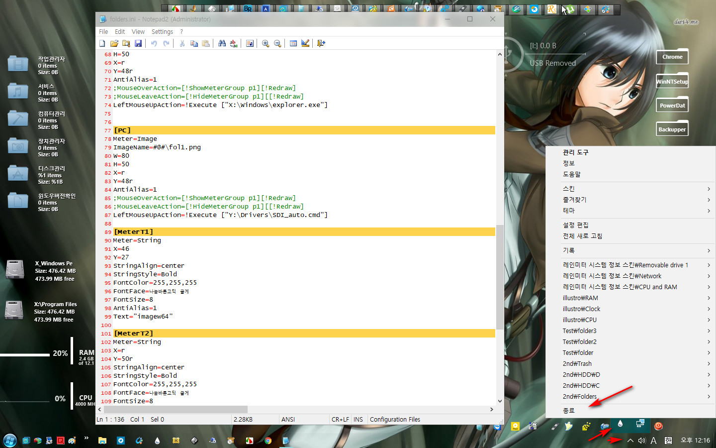Viewport: 716px width, 448px height.
Task: Click the CR+LF line ending status entry
Action: click(340, 420)
